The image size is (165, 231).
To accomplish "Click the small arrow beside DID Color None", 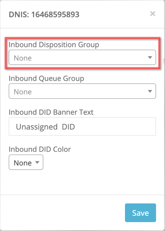I will point(37,162).
